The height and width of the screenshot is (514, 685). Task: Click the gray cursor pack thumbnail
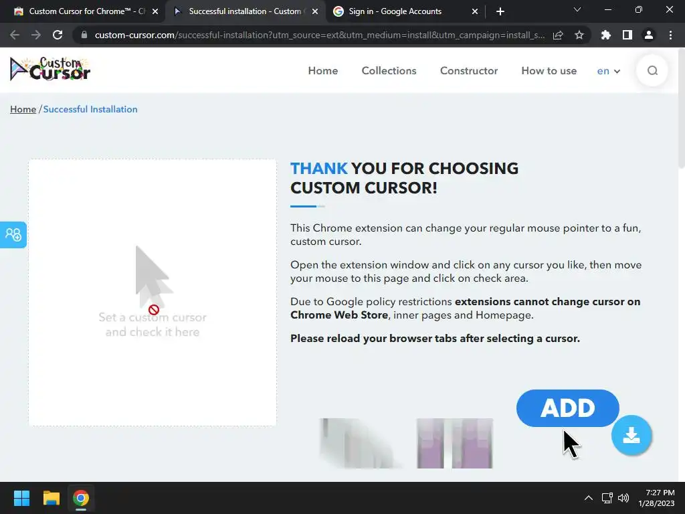pyautogui.click(x=361, y=443)
